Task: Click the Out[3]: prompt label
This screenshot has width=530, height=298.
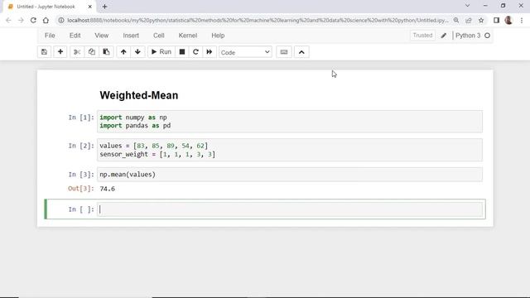Action: [x=81, y=189]
